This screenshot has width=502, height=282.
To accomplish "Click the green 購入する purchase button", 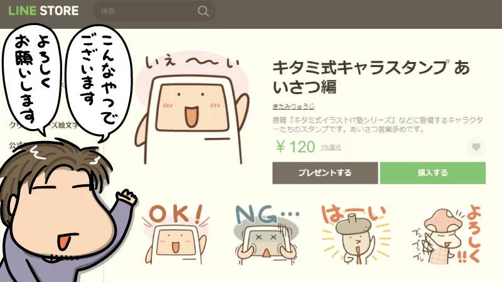I will coord(433,173).
